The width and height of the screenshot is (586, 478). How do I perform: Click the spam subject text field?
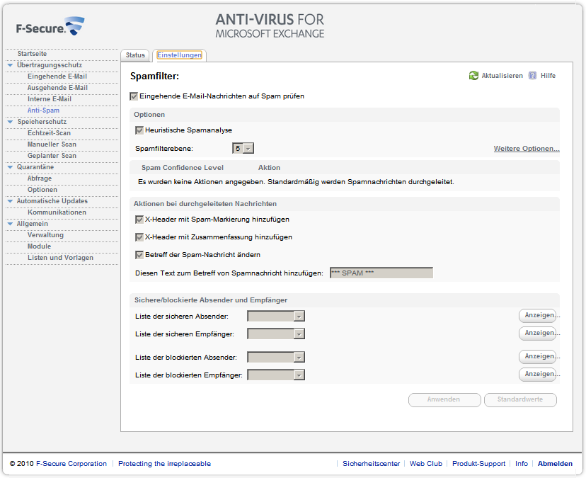point(381,273)
